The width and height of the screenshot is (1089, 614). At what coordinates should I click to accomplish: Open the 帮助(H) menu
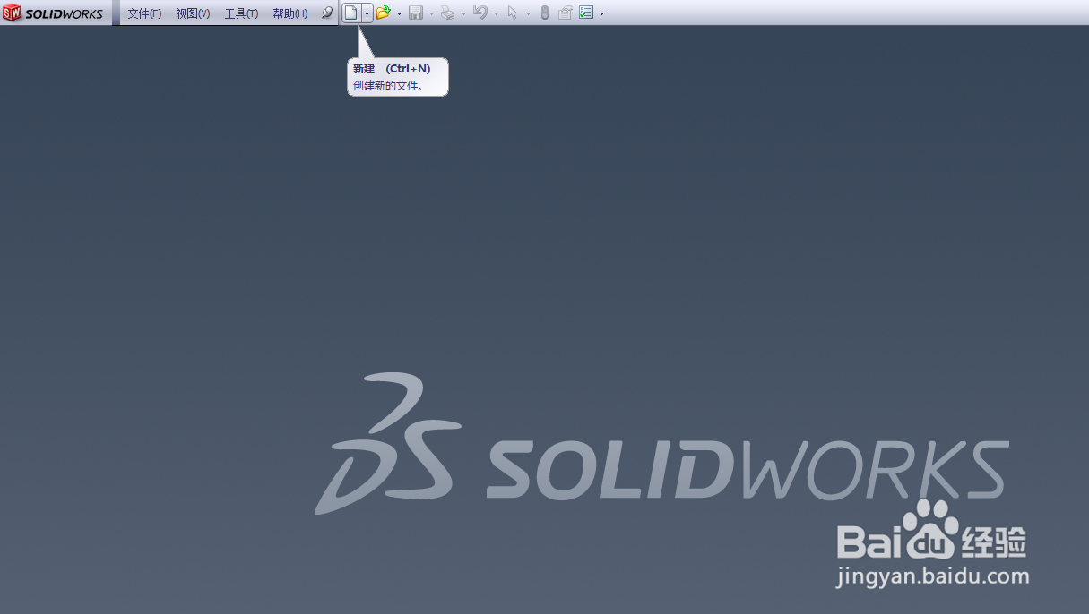(x=290, y=13)
